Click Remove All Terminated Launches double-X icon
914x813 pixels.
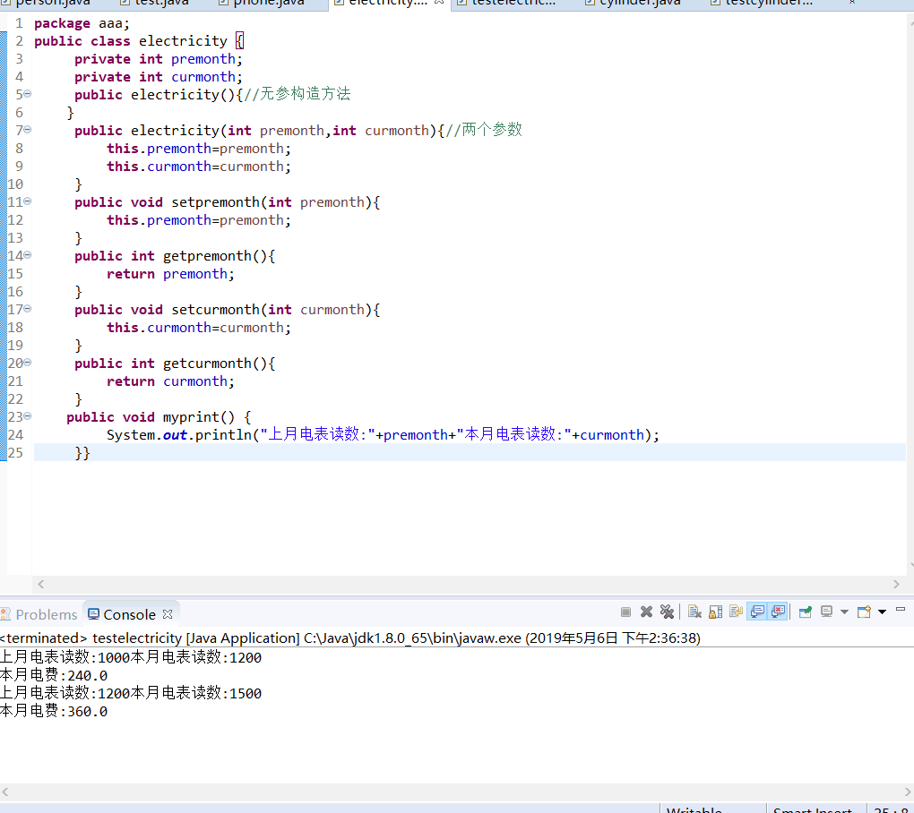(x=667, y=612)
